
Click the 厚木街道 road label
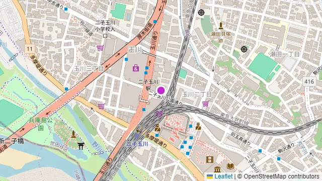pyautogui.click(x=145, y=31)
